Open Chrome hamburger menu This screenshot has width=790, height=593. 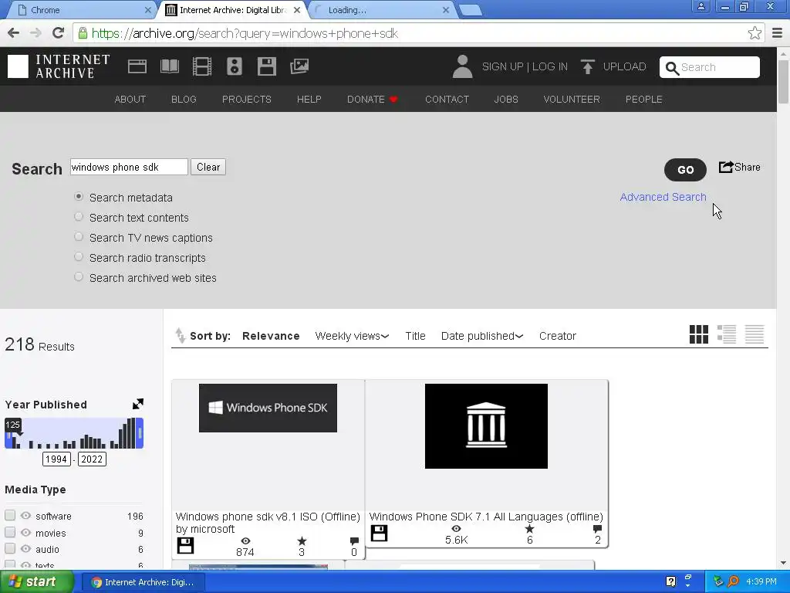777,33
